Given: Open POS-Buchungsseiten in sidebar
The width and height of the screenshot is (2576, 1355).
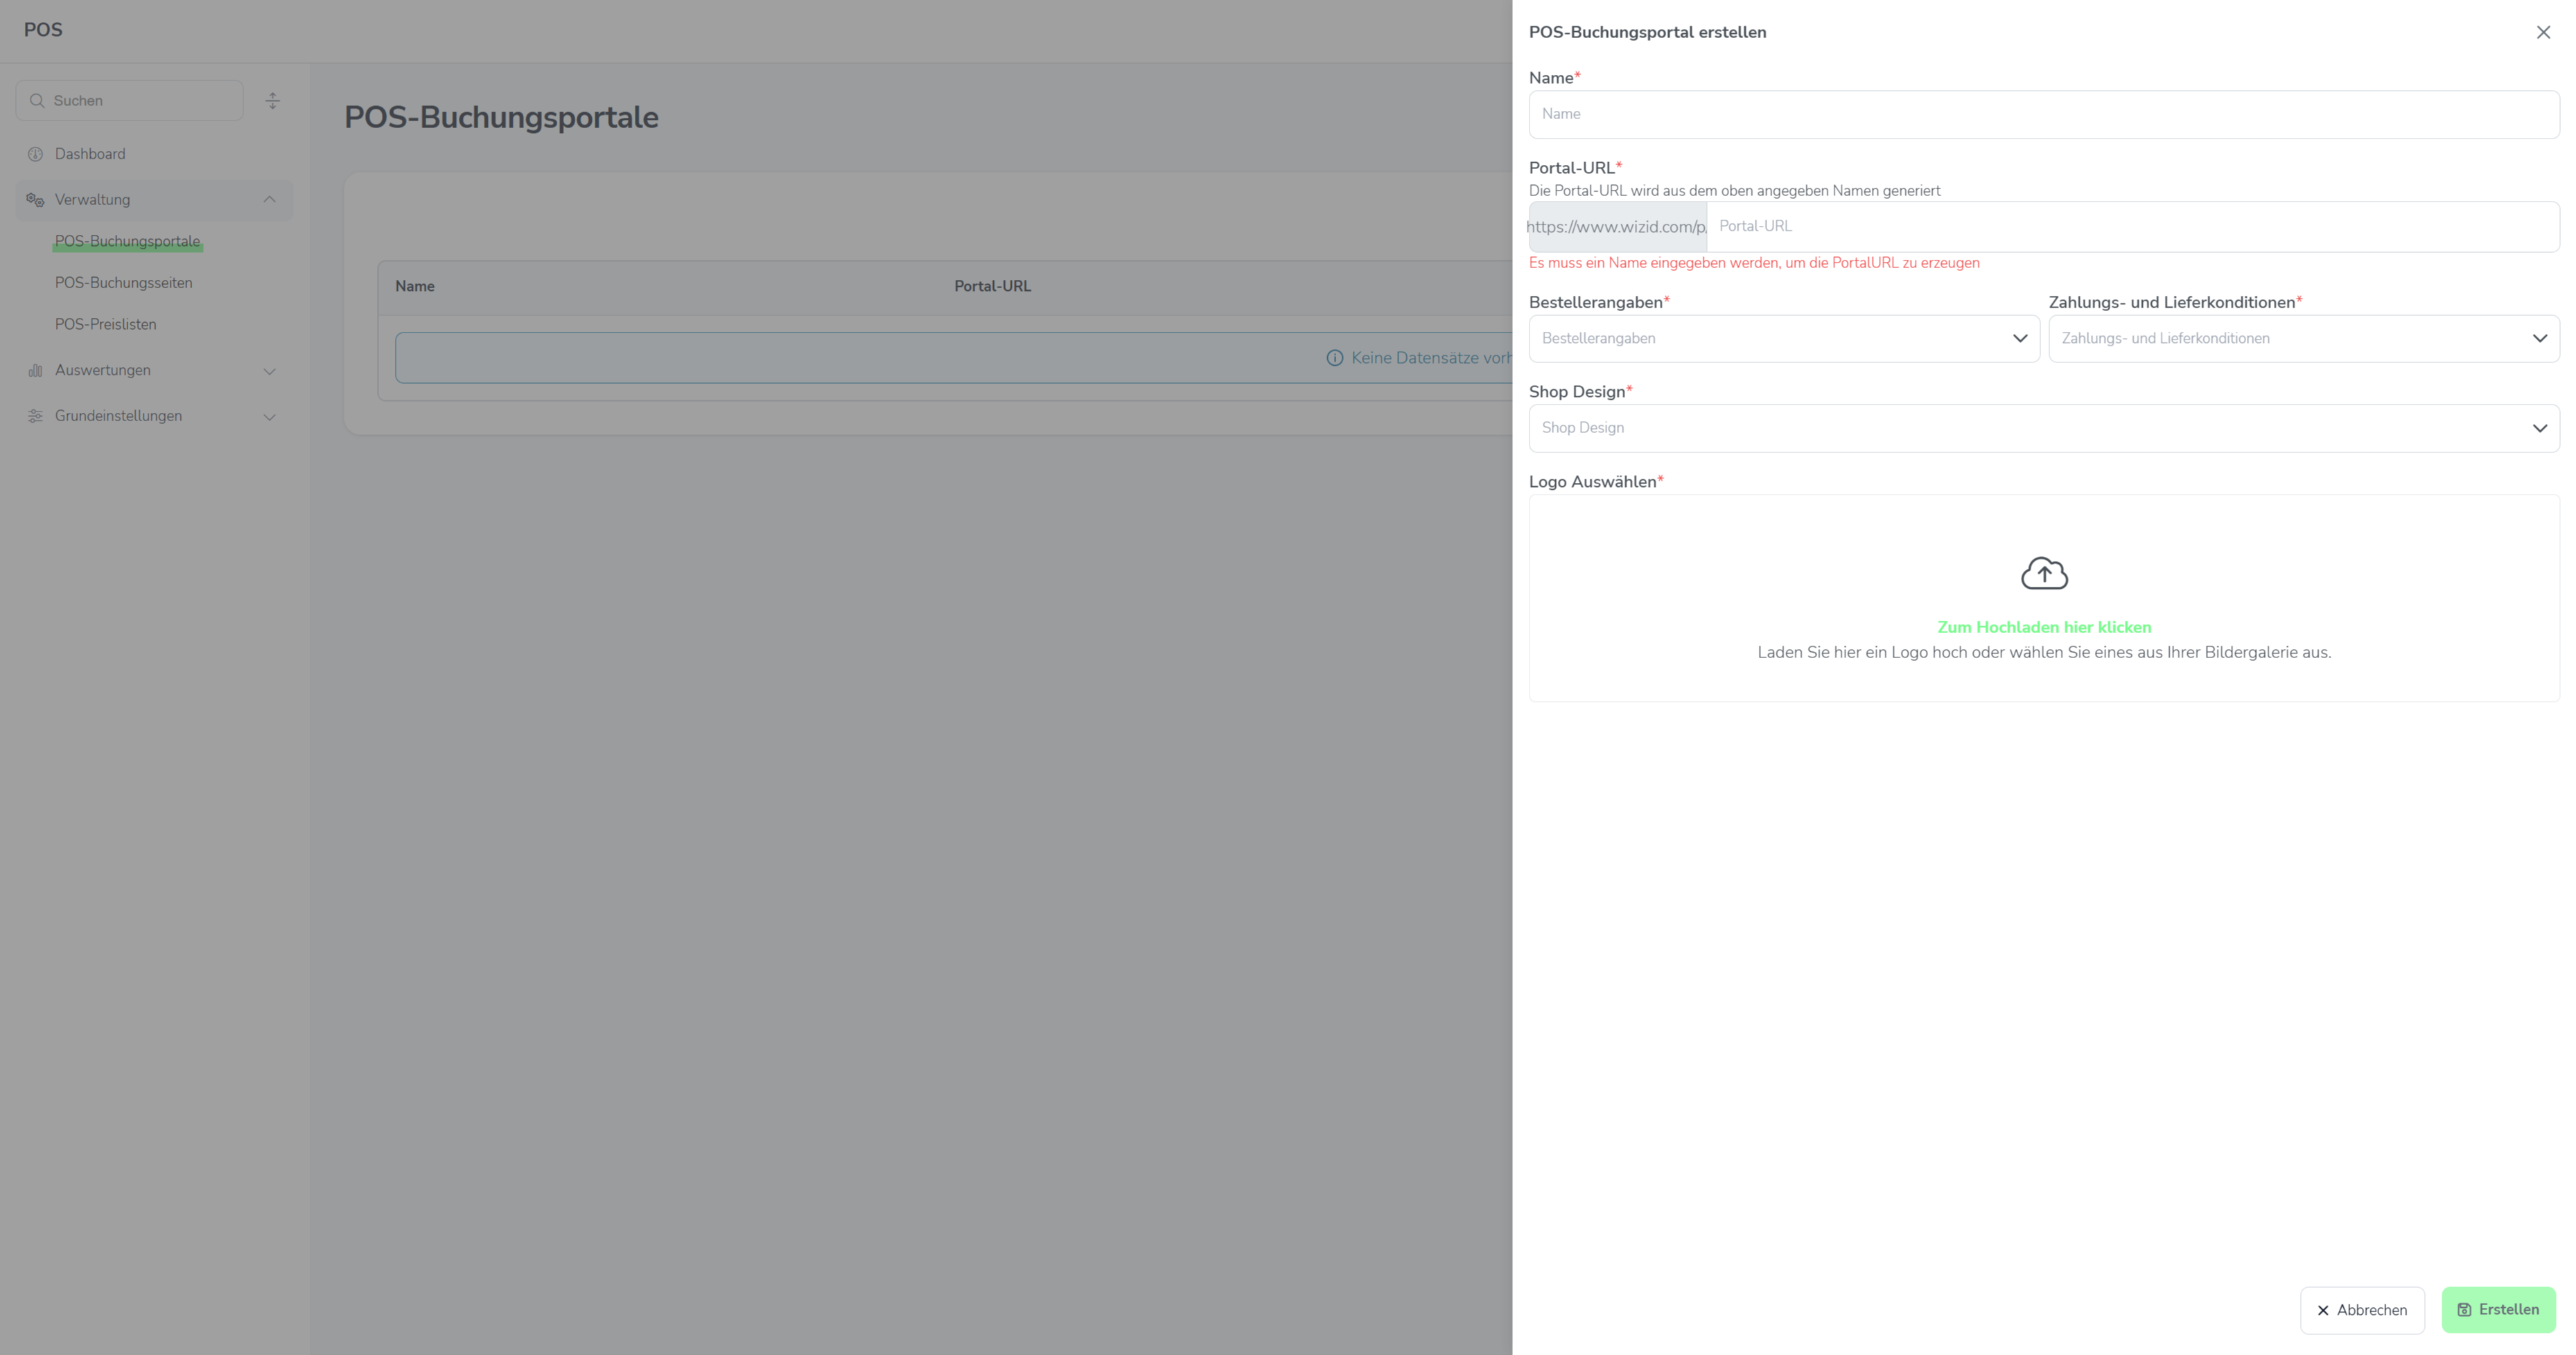Looking at the screenshot, I should [x=123, y=283].
